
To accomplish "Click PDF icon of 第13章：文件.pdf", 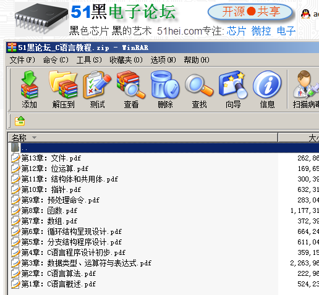I will pos(15,158).
